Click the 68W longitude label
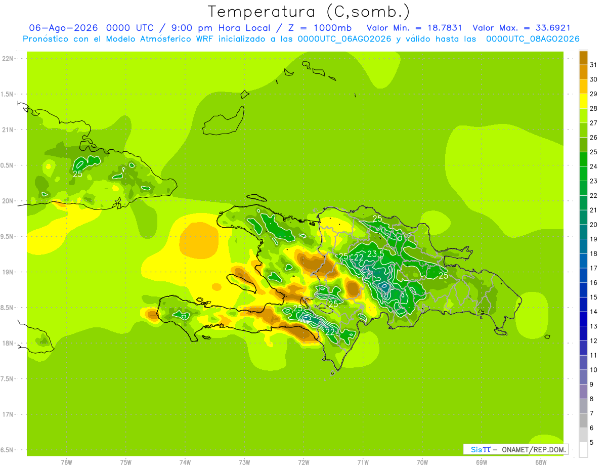 tap(541, 462)
